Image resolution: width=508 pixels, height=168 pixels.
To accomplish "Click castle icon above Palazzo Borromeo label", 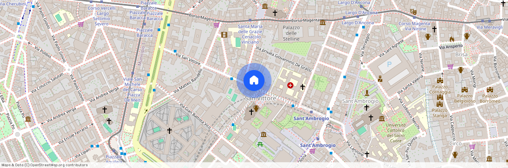I will [x=490, y=90].
